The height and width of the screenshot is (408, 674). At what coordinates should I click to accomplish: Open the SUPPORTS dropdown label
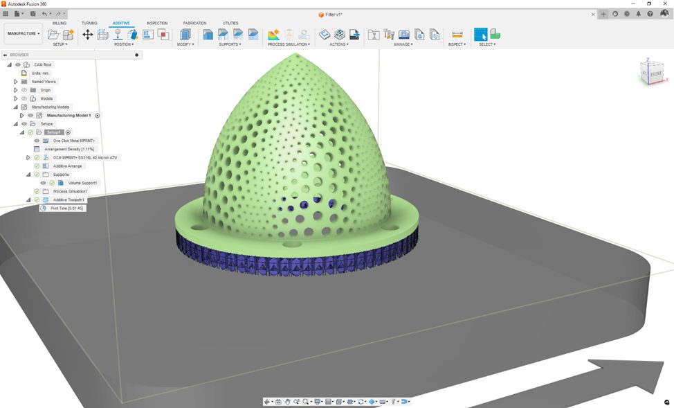(230, 44)
